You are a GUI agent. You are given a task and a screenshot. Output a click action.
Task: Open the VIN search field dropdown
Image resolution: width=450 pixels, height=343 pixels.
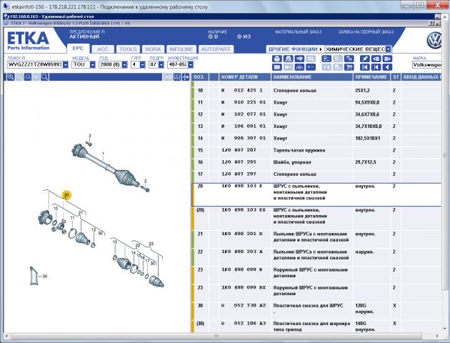click(x=66, y=64)
